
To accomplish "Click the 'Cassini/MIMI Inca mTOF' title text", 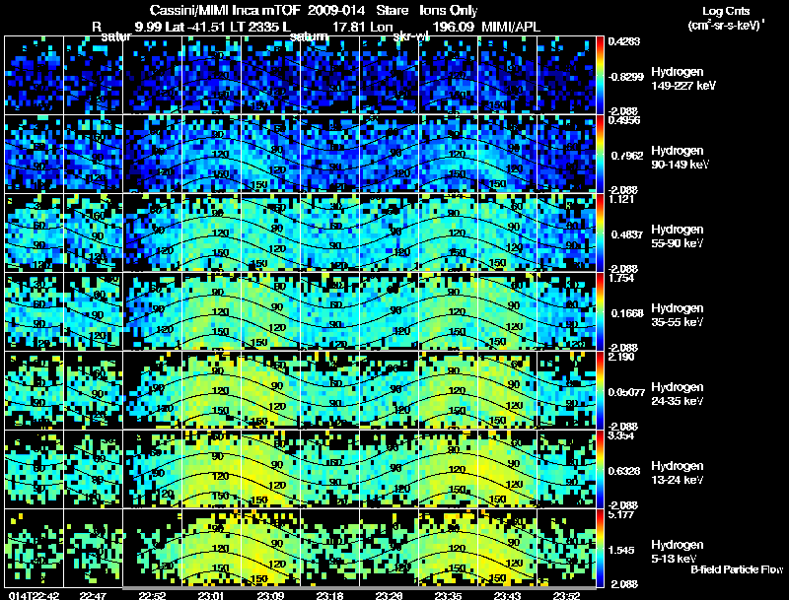I will 225,10.
